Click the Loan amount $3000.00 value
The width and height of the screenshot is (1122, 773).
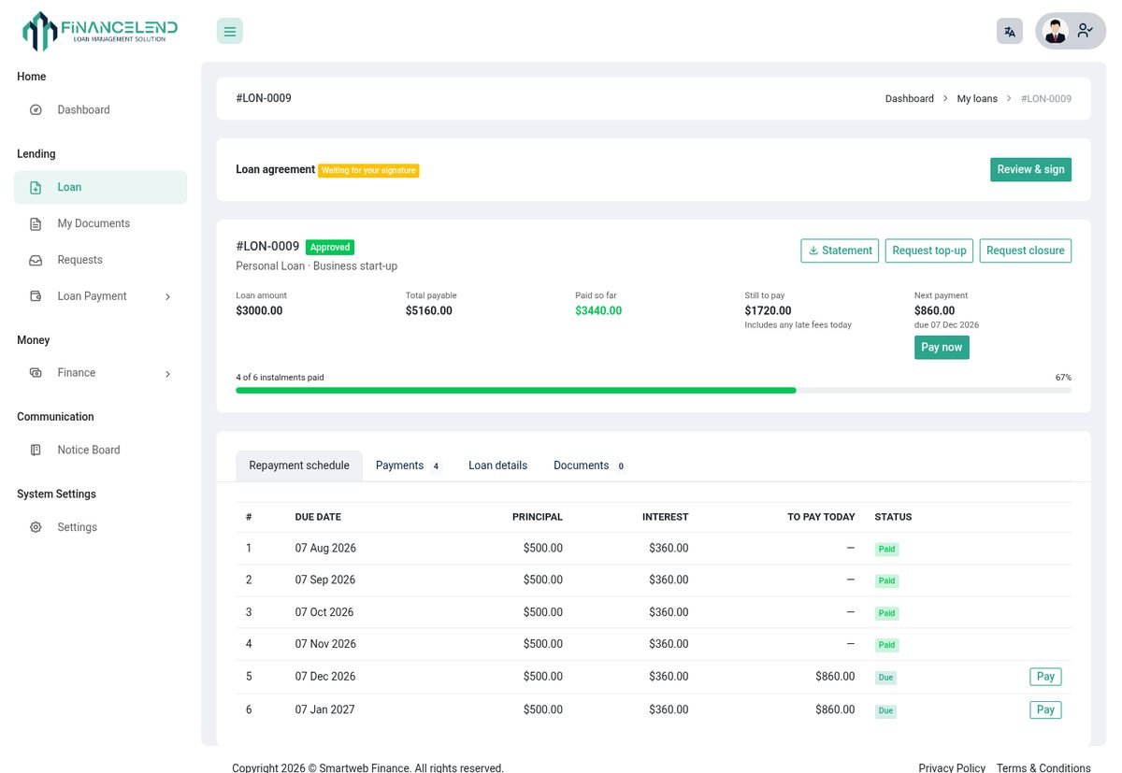pos(259,311)
